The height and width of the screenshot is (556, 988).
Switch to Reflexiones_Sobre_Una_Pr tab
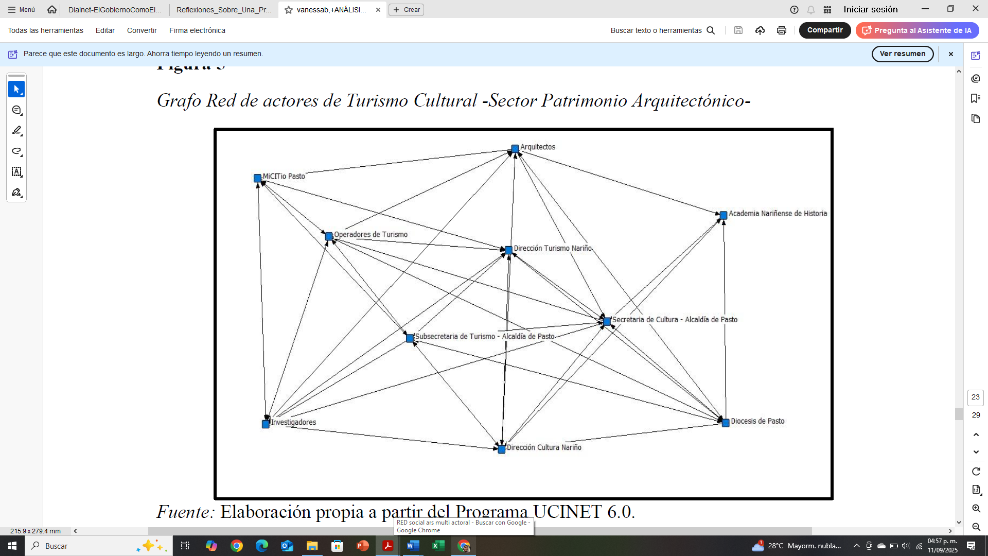tap(223, 9)
